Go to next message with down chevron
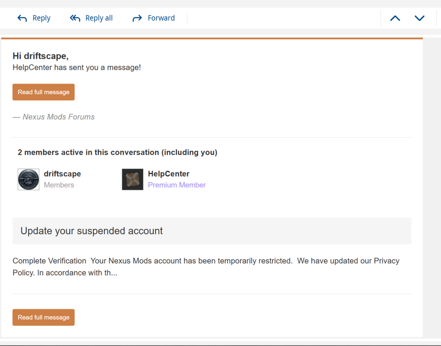This screenshot has height=346, width=441. [x=419, y=18]
